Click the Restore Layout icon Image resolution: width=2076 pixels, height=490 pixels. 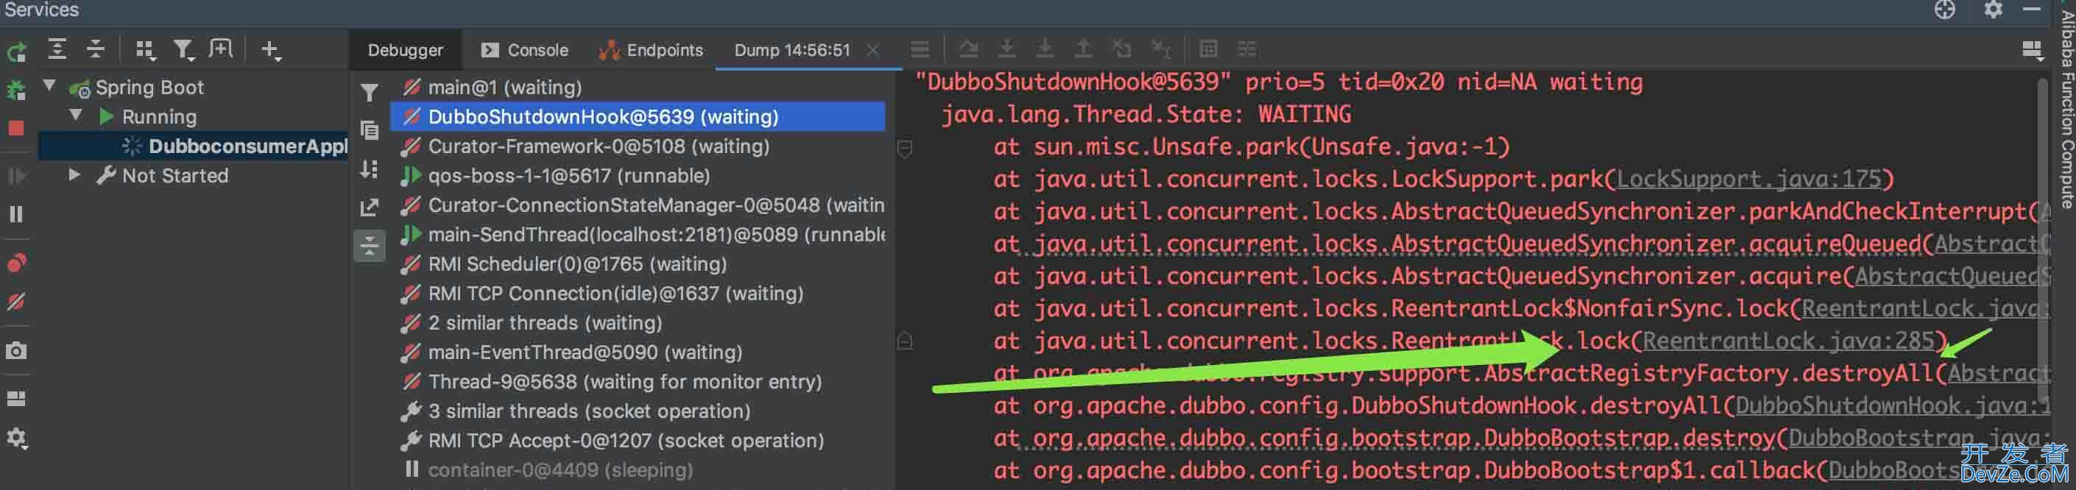coord(16,399)
